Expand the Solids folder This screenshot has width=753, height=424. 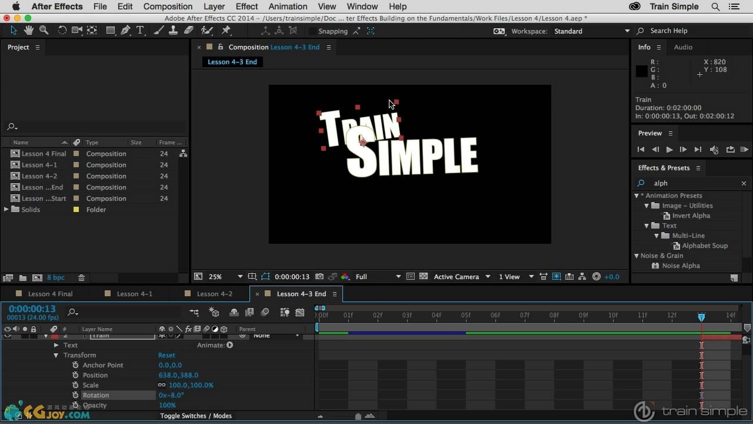[6, 210]
